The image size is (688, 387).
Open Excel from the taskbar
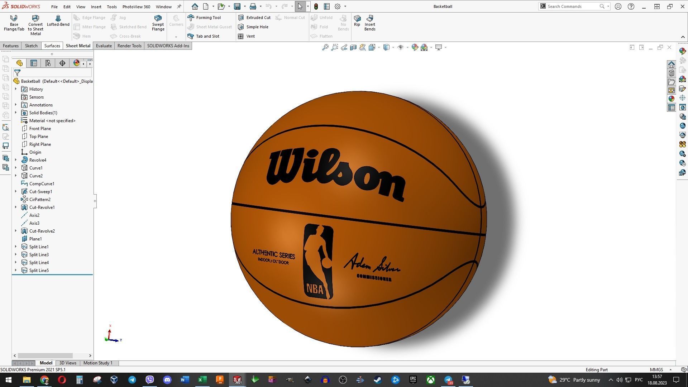202,380
